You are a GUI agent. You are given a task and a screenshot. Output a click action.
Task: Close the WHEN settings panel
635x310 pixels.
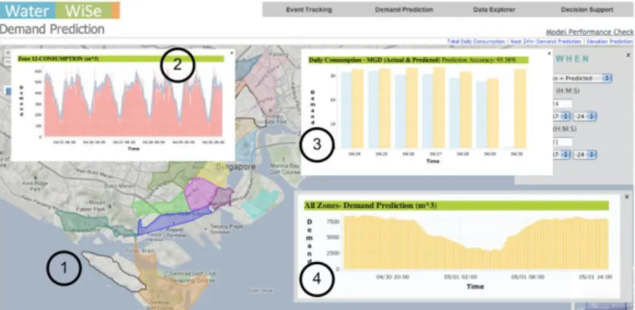[x=628, y=55]
